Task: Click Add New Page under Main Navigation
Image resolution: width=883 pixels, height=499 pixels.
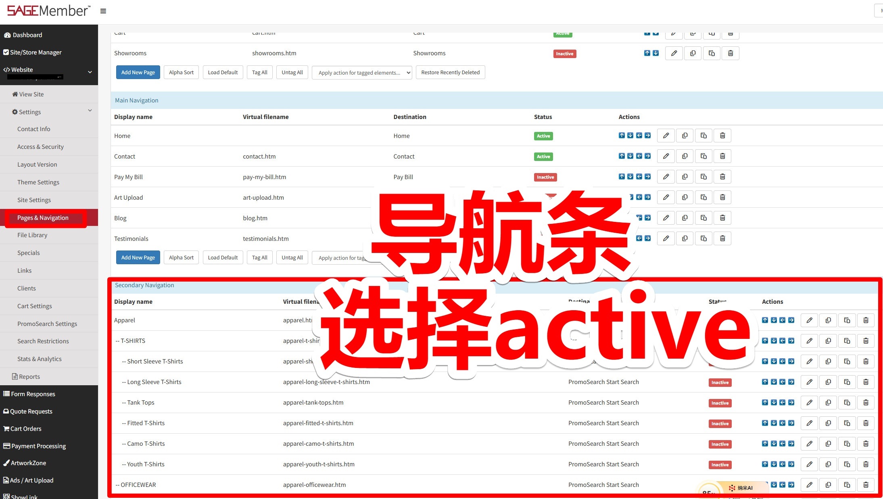Action: [x=138, y=257]
